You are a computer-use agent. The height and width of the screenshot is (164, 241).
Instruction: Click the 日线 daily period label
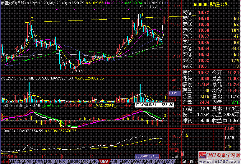coord(175,156)
